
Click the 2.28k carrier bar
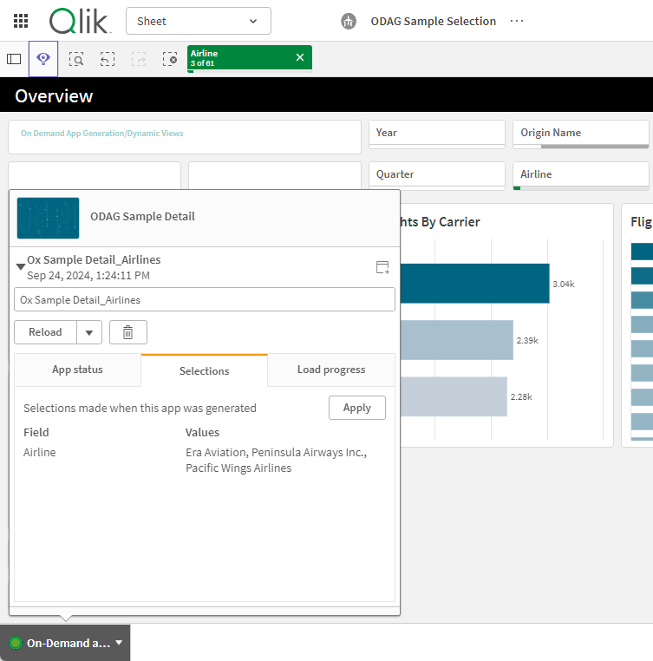(x=454, y=396)
